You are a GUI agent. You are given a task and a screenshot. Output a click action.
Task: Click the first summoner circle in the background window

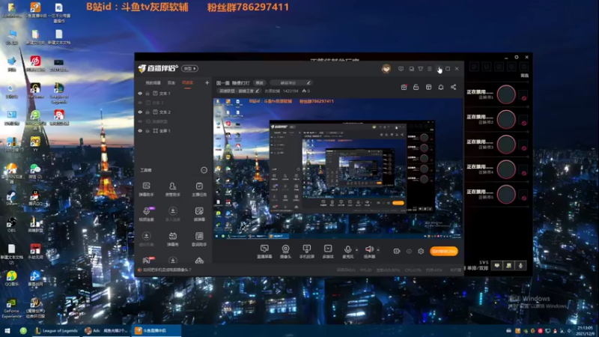coord(506,94)
